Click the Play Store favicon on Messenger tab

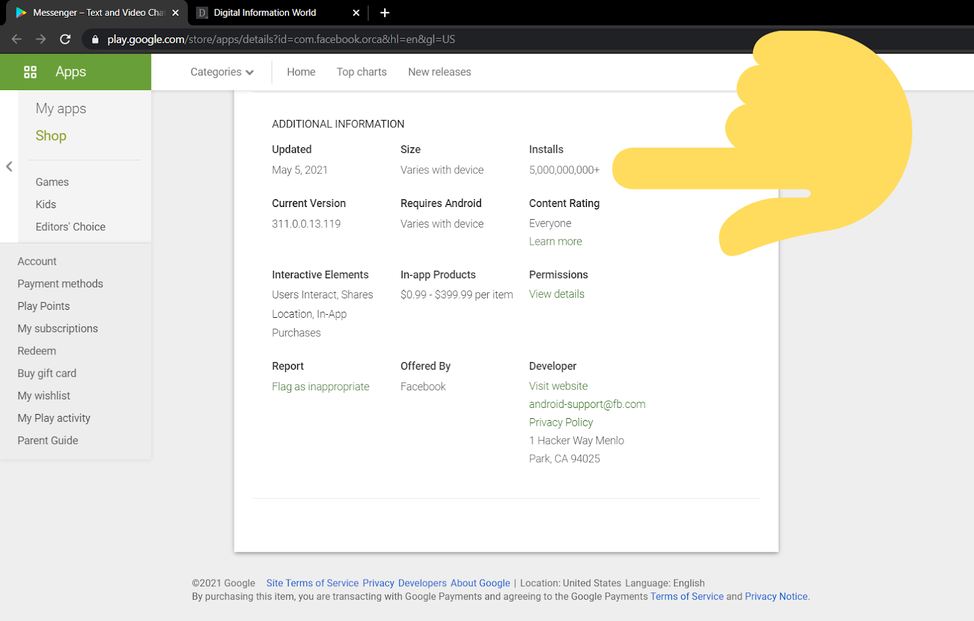[x=21, y=12]
